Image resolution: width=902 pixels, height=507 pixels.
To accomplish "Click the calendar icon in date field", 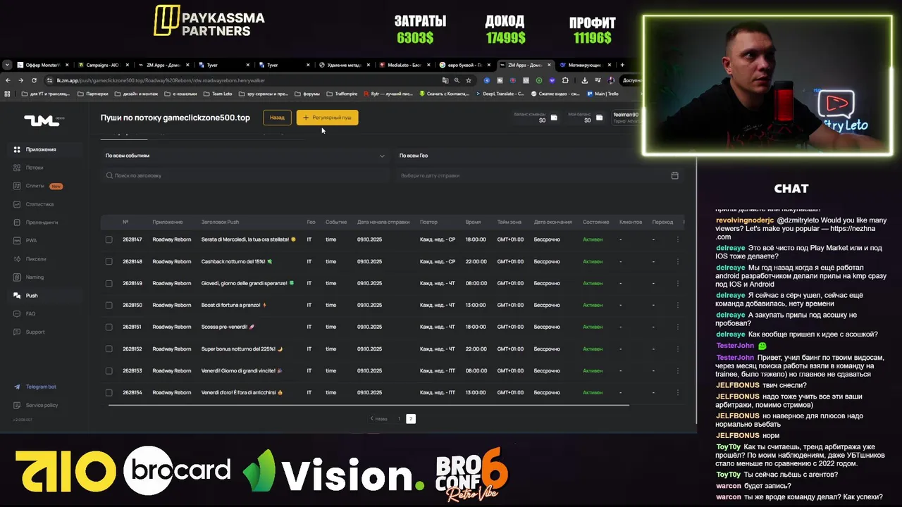I will pos(674,175).
